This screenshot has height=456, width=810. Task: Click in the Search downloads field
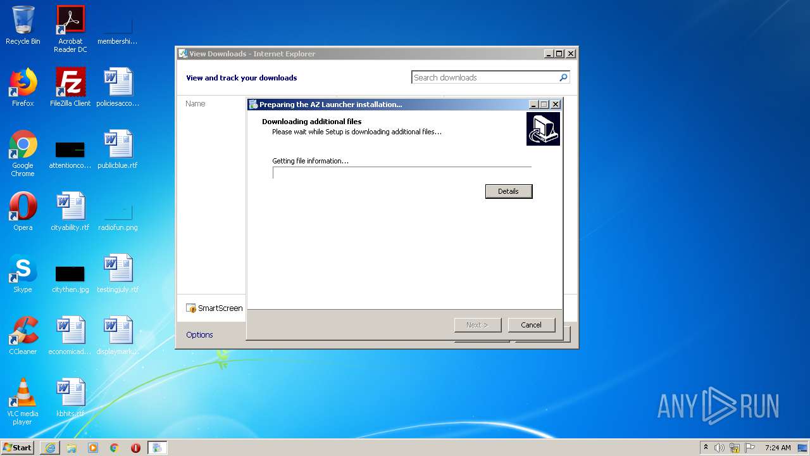click(485, 77)
